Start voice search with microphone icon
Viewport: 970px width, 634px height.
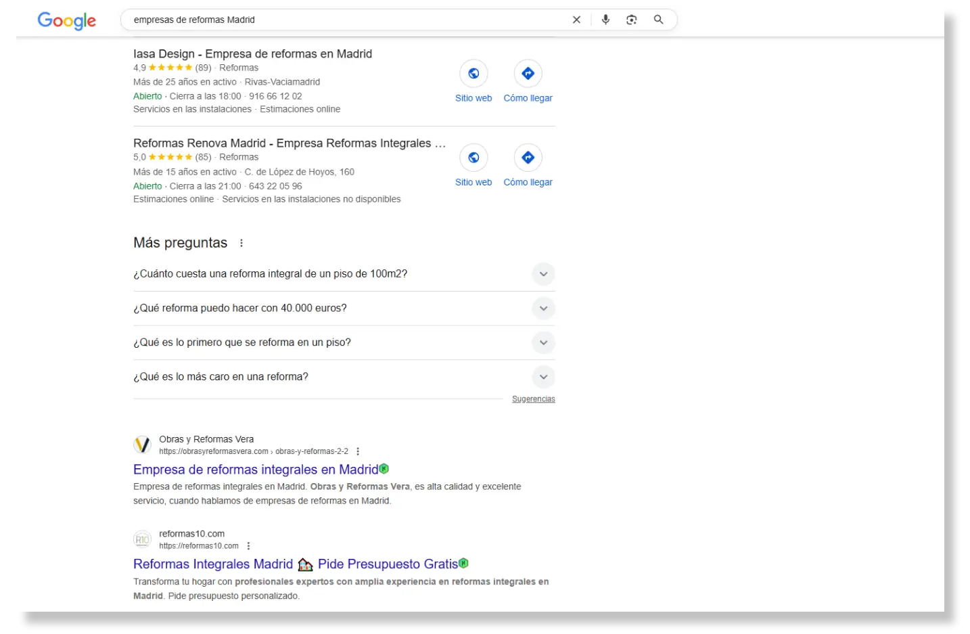[x=605, y=20]
